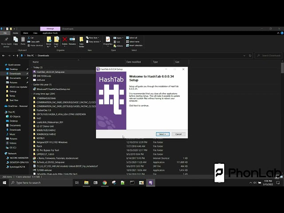The height and width of the screenshot is (213, 284).
Task: Click Edit in the Open group
Action: pos(117,42)
